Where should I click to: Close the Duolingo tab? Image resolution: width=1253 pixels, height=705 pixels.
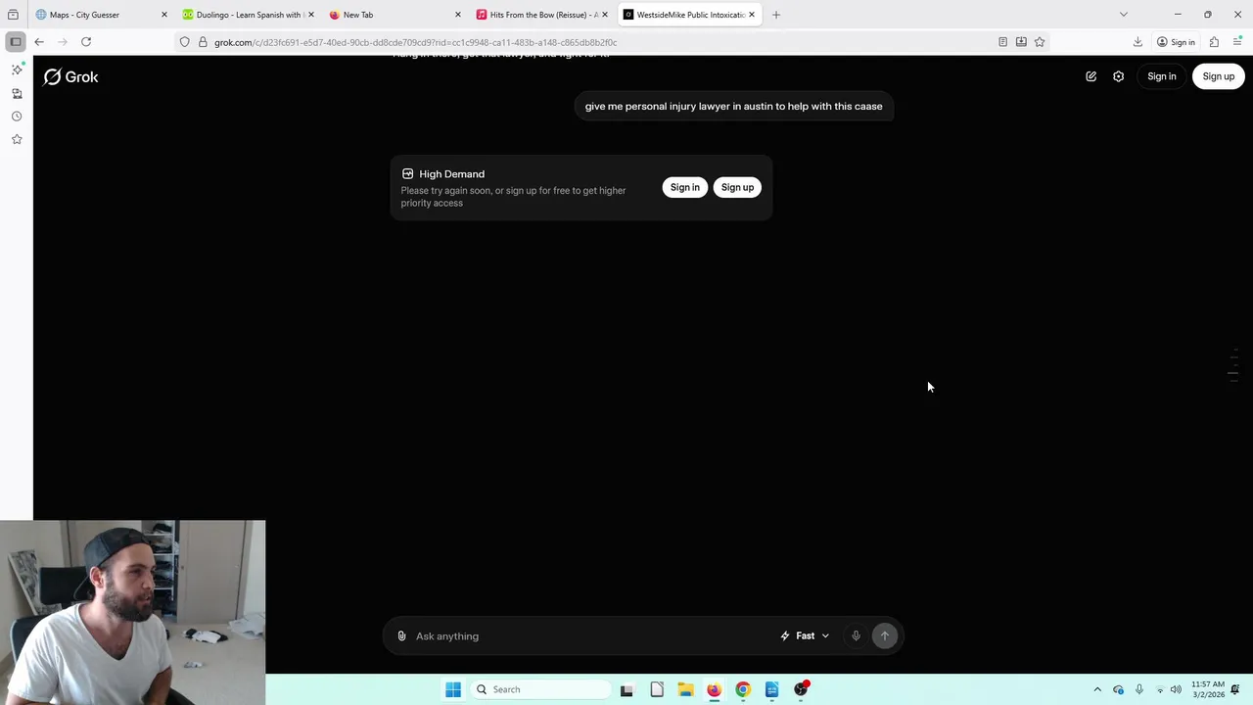pos(311,15)
